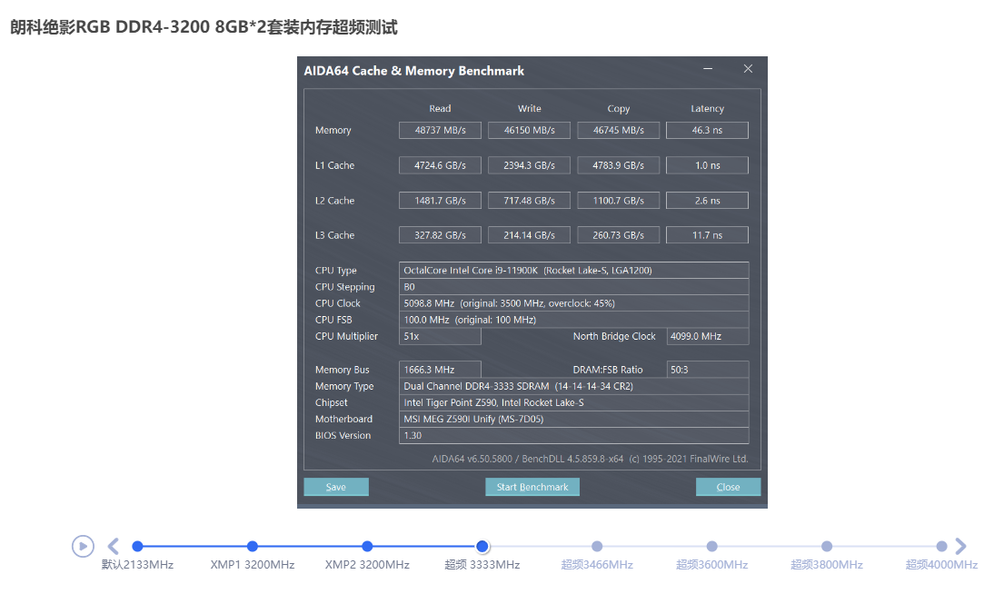Click L3 Cache Latency value 11.7 ns
1004x594 pixels.
tap(707, 235)
